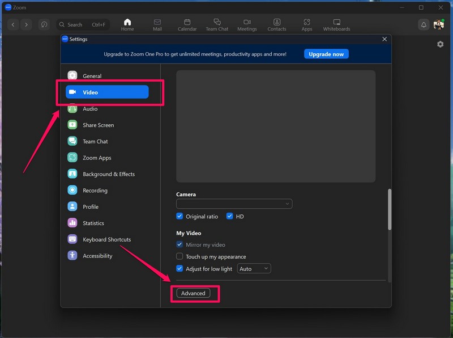Open the Whiteboards icon in top navigation
The image size is (453, 338).
(336, 24)
